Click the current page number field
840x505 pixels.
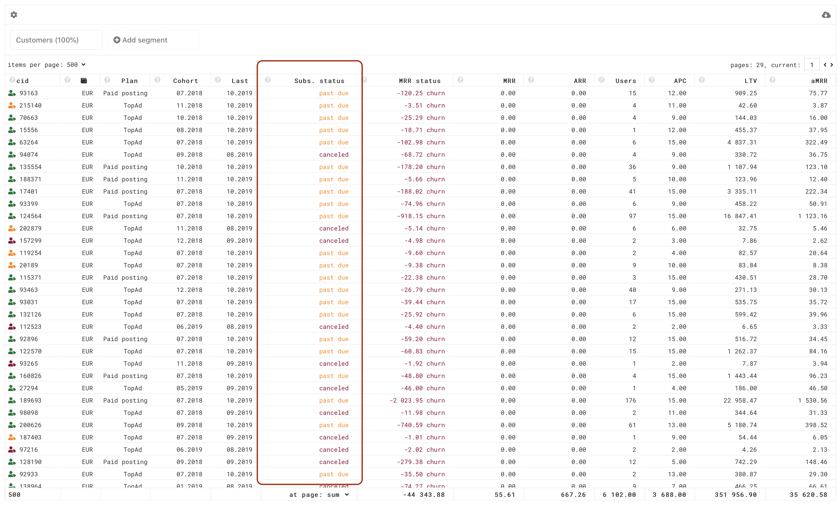(x=812, y=65)
